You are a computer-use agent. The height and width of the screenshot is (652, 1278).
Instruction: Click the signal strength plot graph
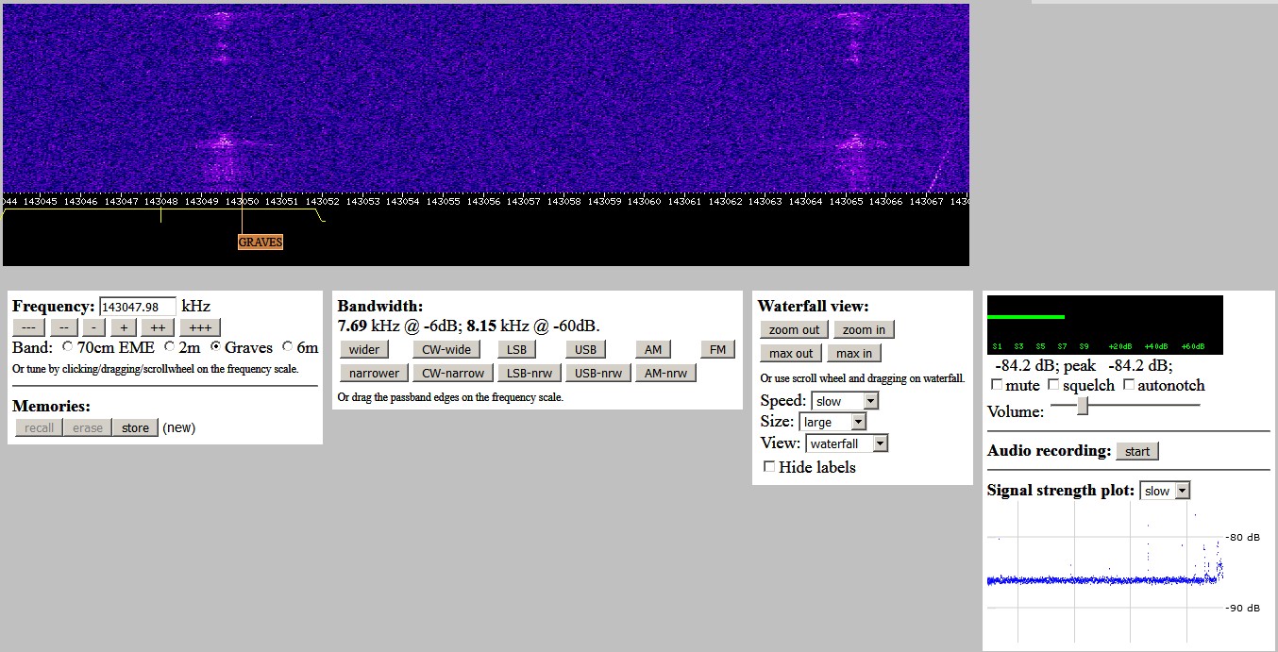click(x=1105, y=571)
